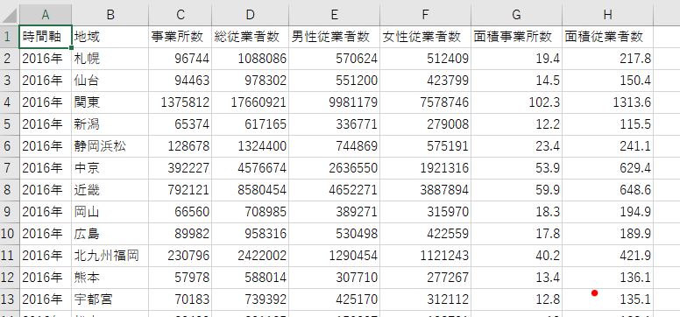
Task: Click cell with value 96744
Action: click(x=180, y=59)
